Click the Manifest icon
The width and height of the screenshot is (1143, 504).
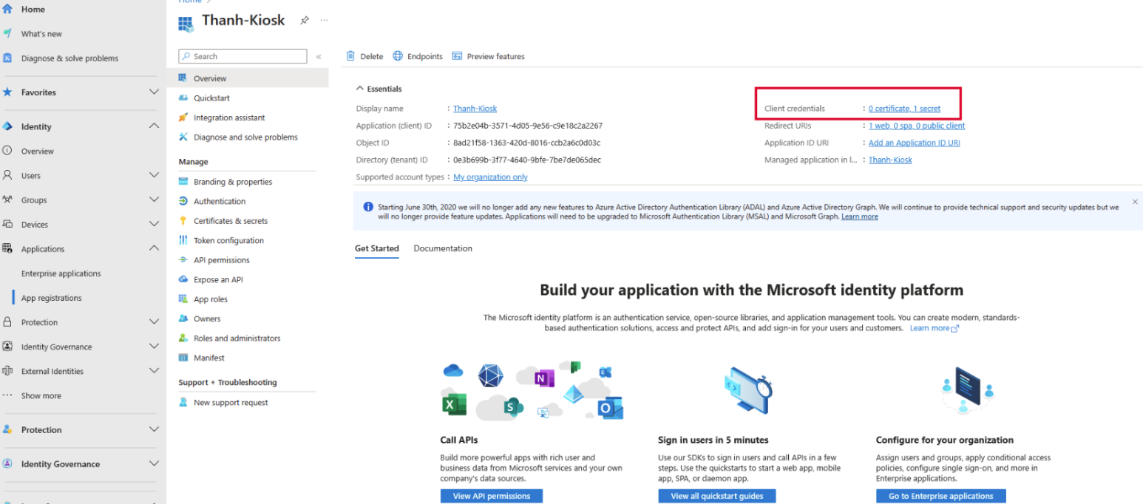click(x=183, y=358)
